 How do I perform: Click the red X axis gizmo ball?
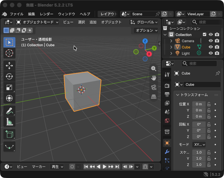tap(149, 54)
